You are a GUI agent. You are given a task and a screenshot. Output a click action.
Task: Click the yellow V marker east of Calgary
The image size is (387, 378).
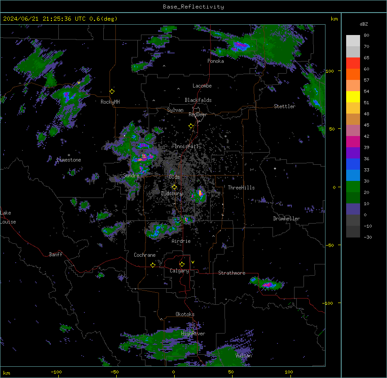click(193, 262)
